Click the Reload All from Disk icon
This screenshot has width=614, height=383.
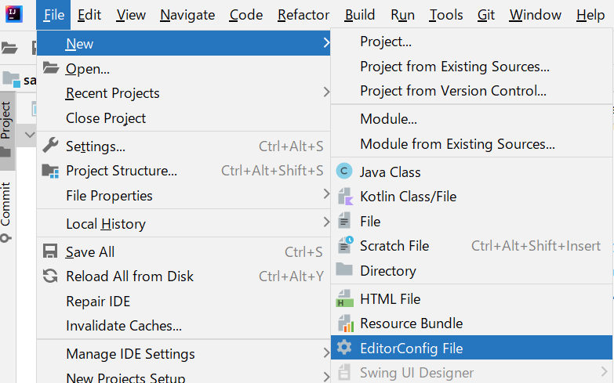click(x=51, y=276)
